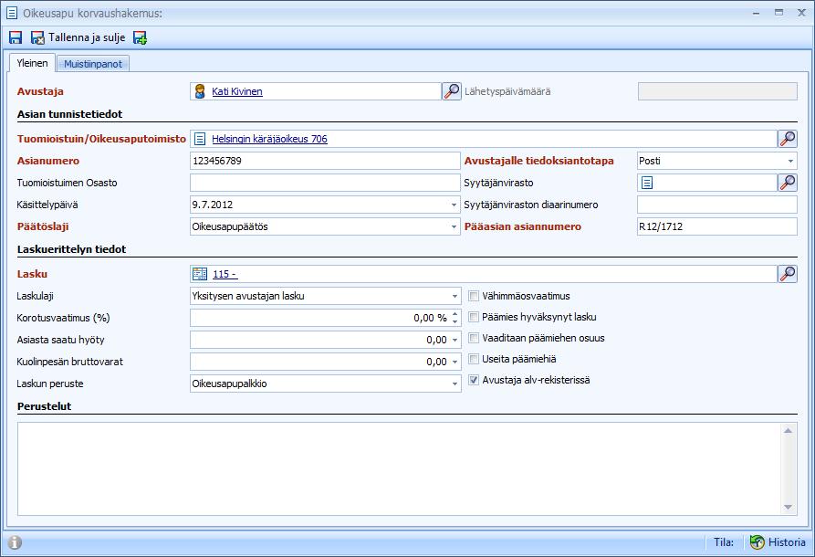Open the Helsingin käräjäoikeus 706 link
The image size is (815, 557).
(x=269, y=139)
